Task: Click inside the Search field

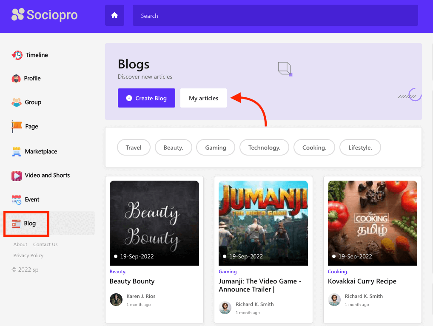Action: (x=275, y=15)
